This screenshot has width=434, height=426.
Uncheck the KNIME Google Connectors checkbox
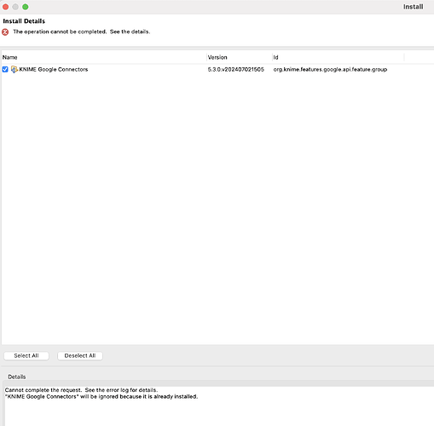[x=5, y=69]
